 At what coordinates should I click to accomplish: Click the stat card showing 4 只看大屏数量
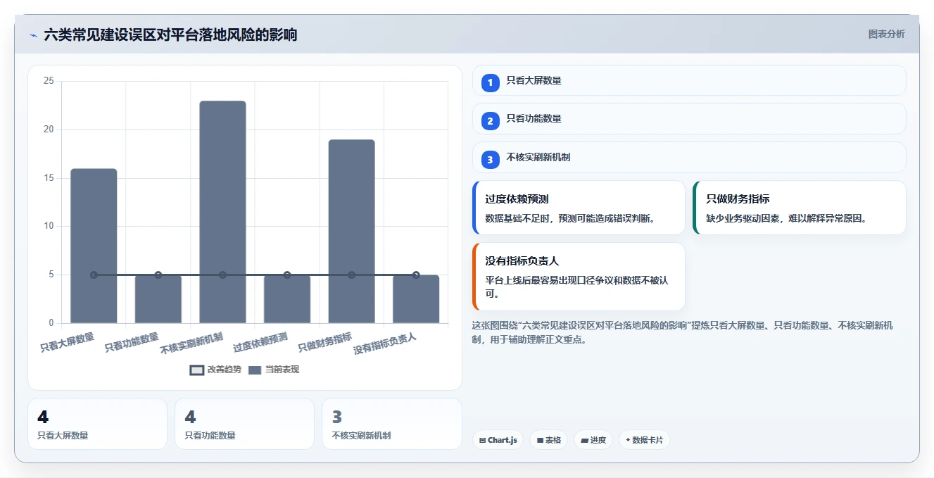(97, 424)
